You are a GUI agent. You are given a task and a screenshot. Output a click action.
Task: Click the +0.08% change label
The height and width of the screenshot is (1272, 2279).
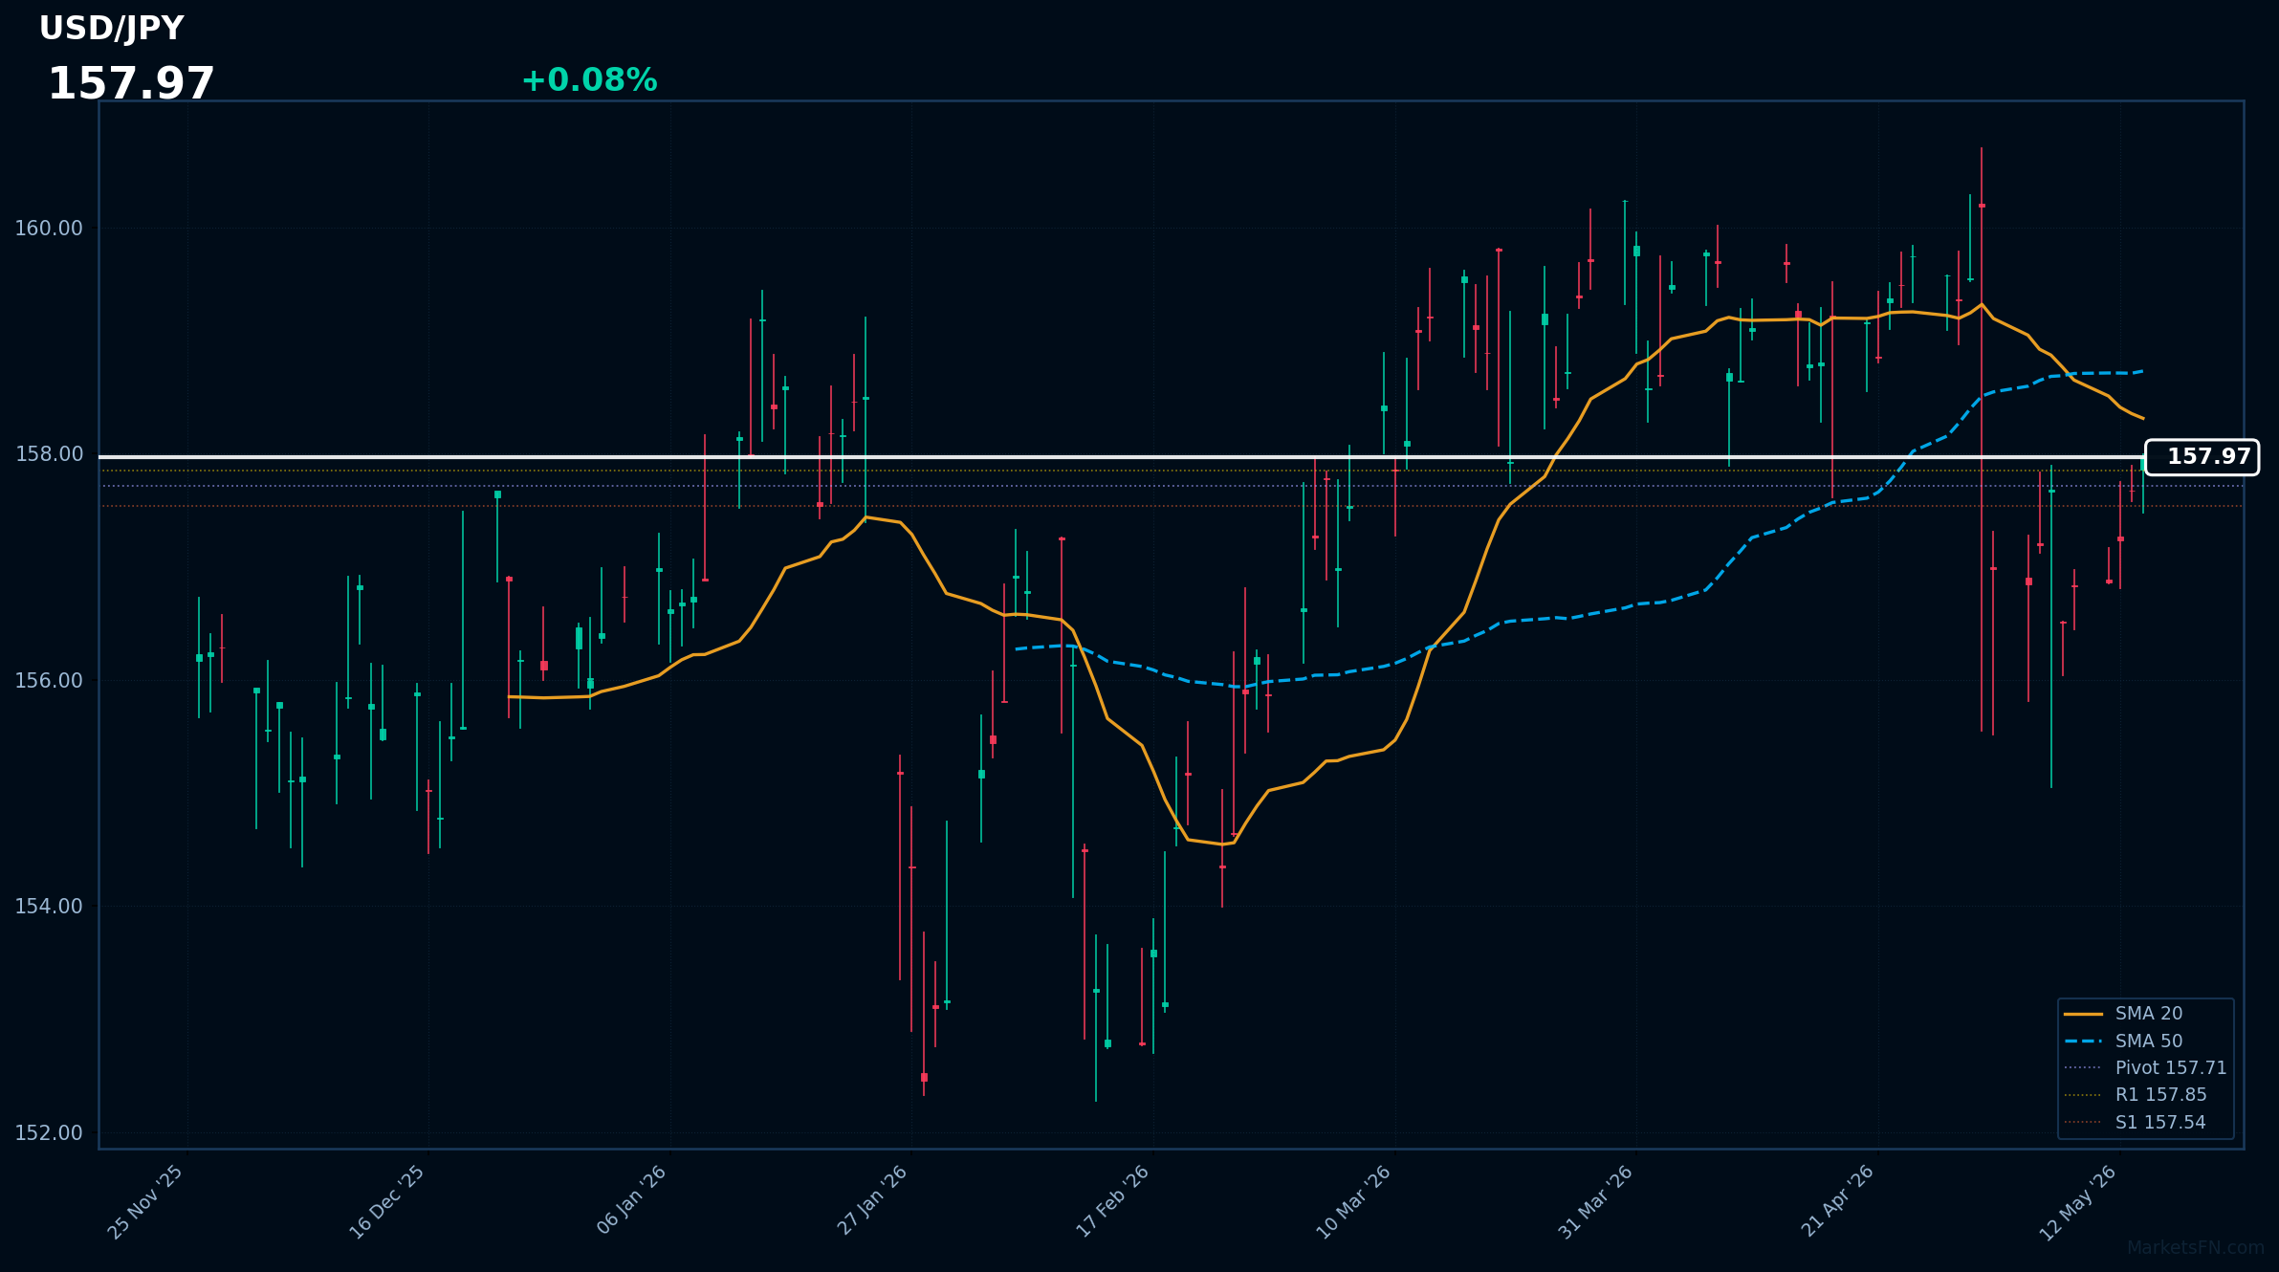tap(589, 80)
